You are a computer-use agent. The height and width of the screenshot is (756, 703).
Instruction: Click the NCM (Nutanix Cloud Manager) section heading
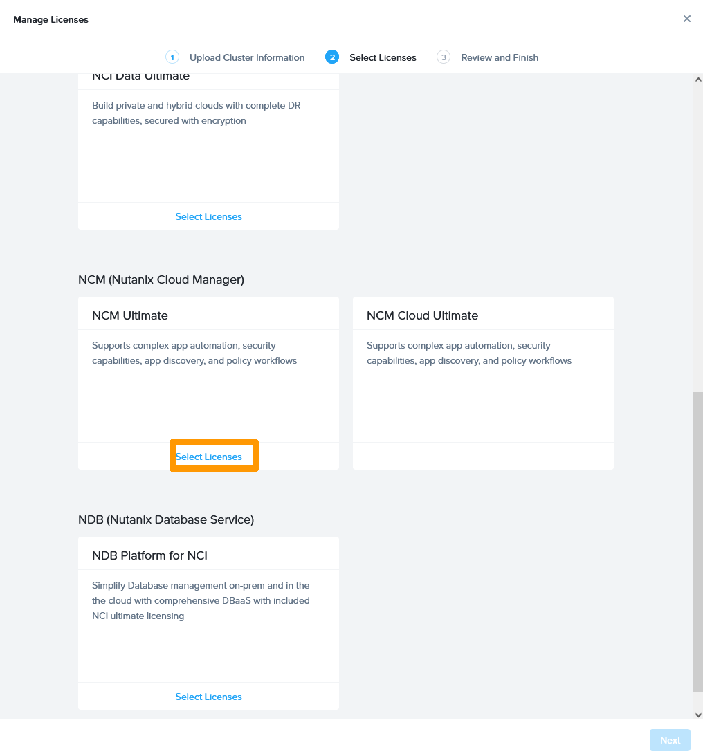coord(161,279)
